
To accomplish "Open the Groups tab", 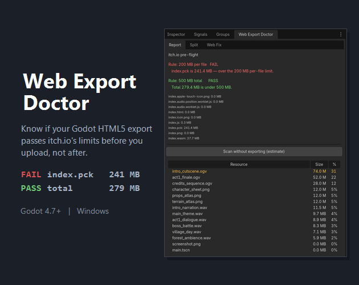I will (x=223, y=34).
